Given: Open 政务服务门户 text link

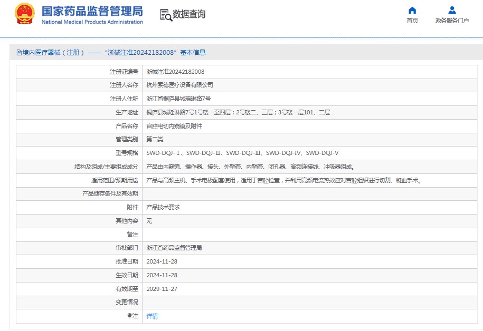Looking at the screenshot, I should (x=452, y=21).
